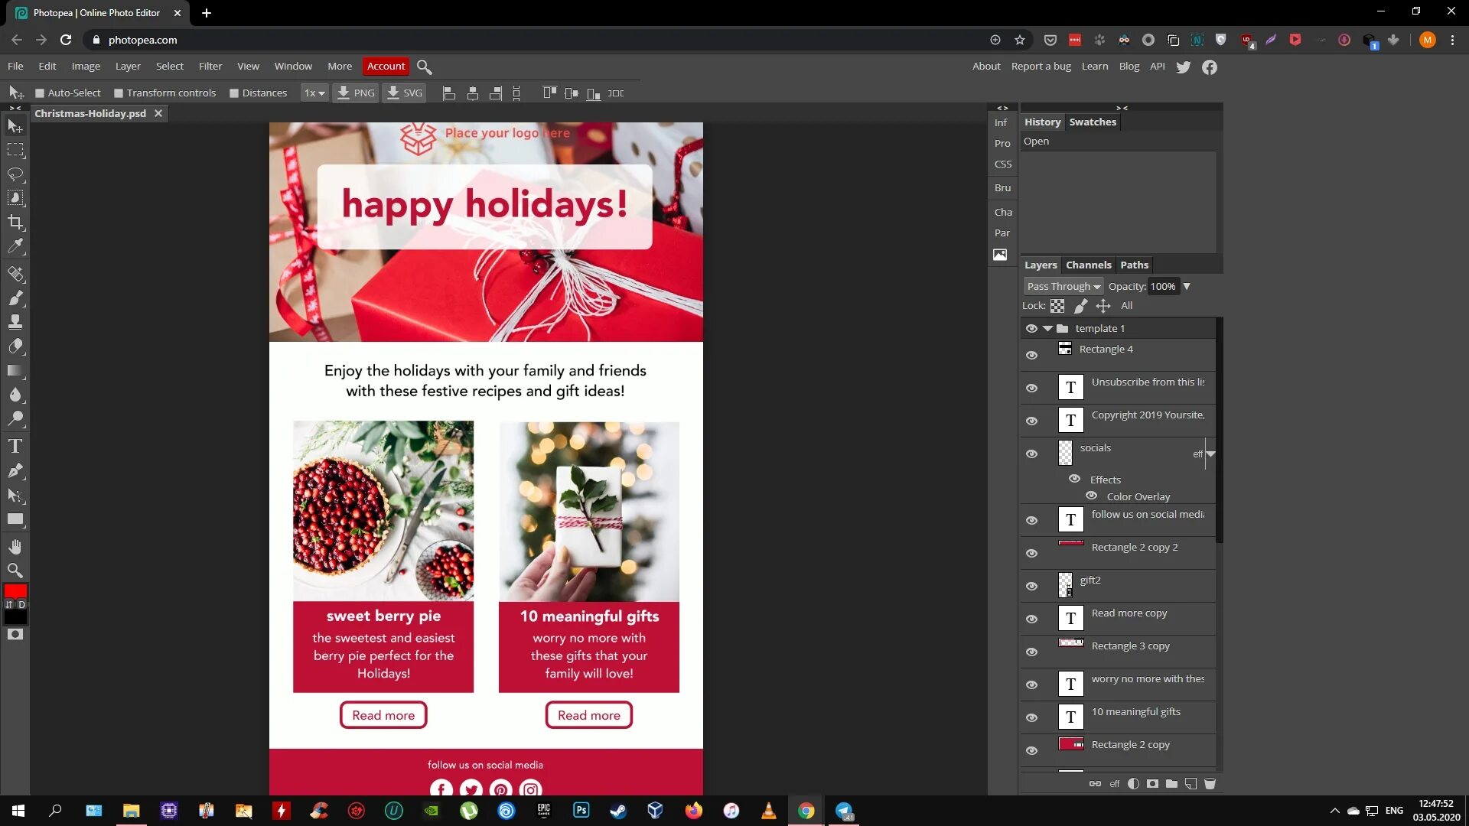The height and width of the screenshot is (826, 1469).
Task: Click the PNG export button
Action: point(357,93)
